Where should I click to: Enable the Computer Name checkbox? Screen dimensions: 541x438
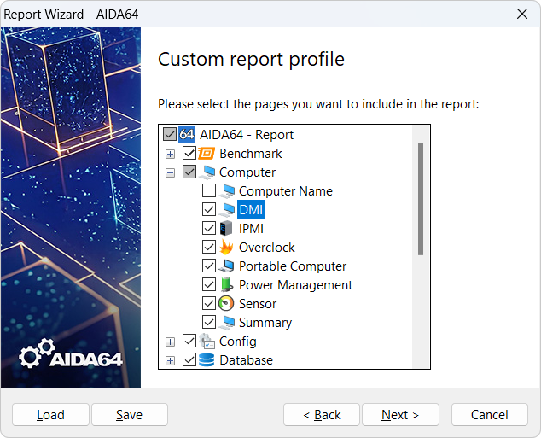point(209,191)
